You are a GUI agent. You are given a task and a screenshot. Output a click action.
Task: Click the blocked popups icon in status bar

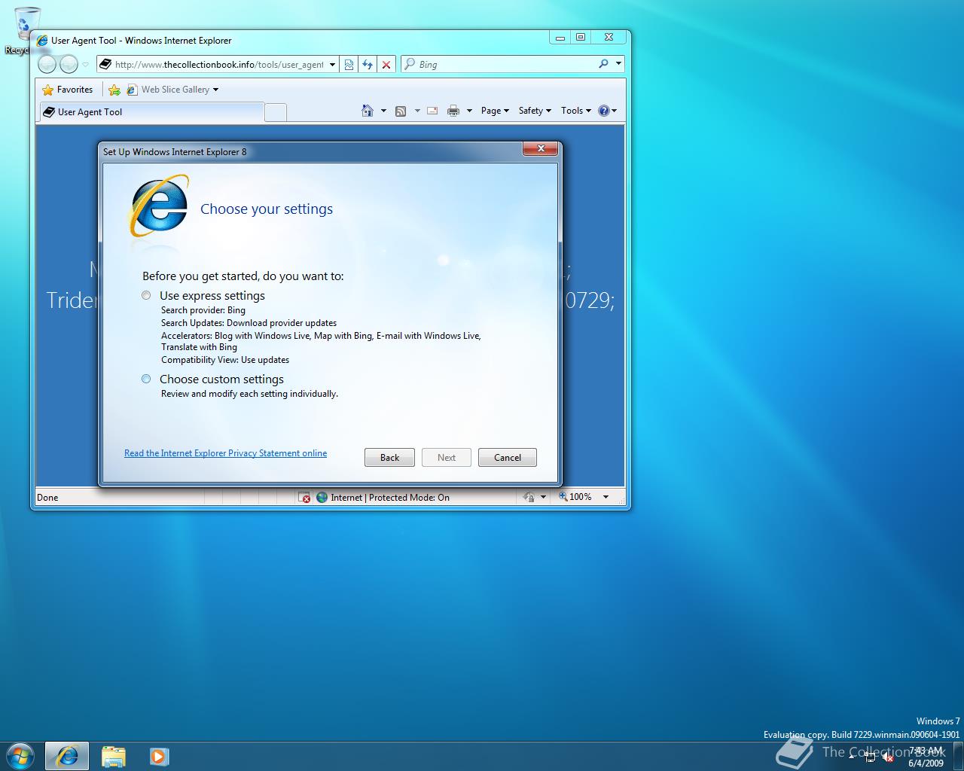coord(304,497)
